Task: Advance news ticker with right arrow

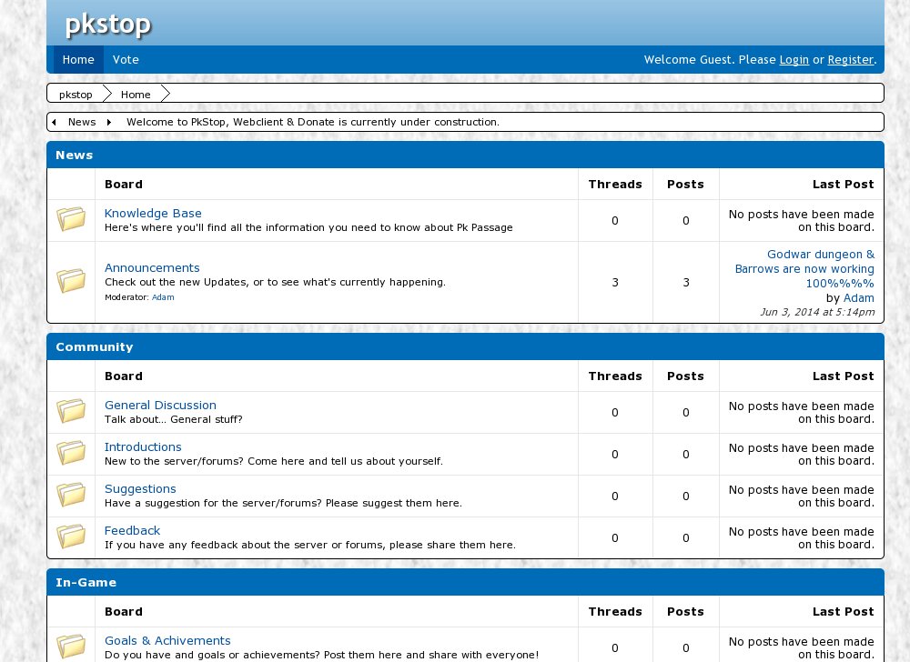Action: (x=109, y=122)
